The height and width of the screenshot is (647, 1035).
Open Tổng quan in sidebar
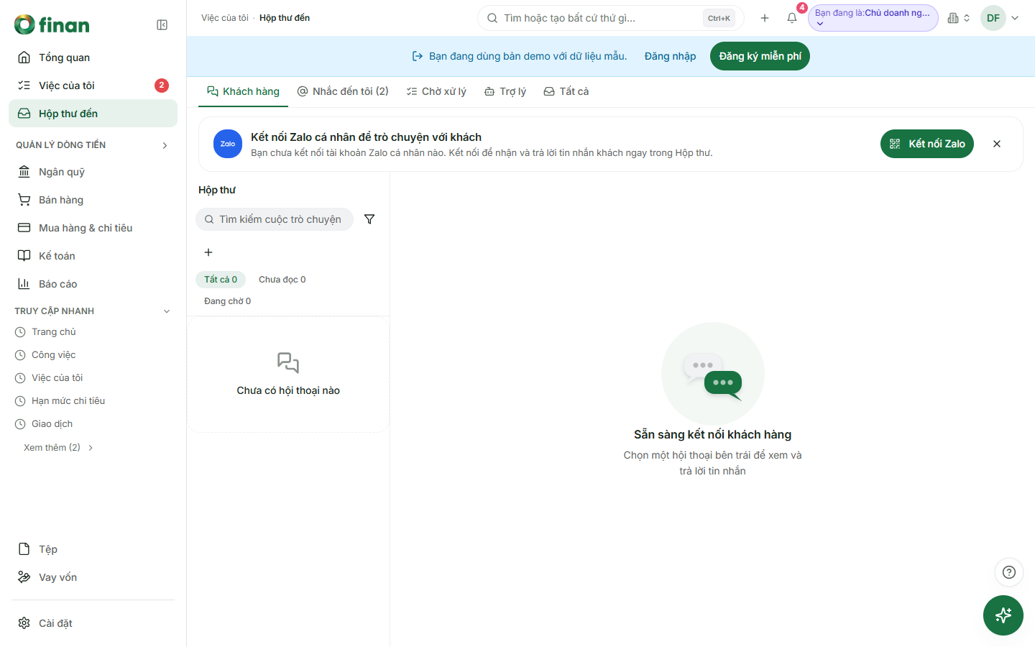pyautogui.click(x=93, y=58)
